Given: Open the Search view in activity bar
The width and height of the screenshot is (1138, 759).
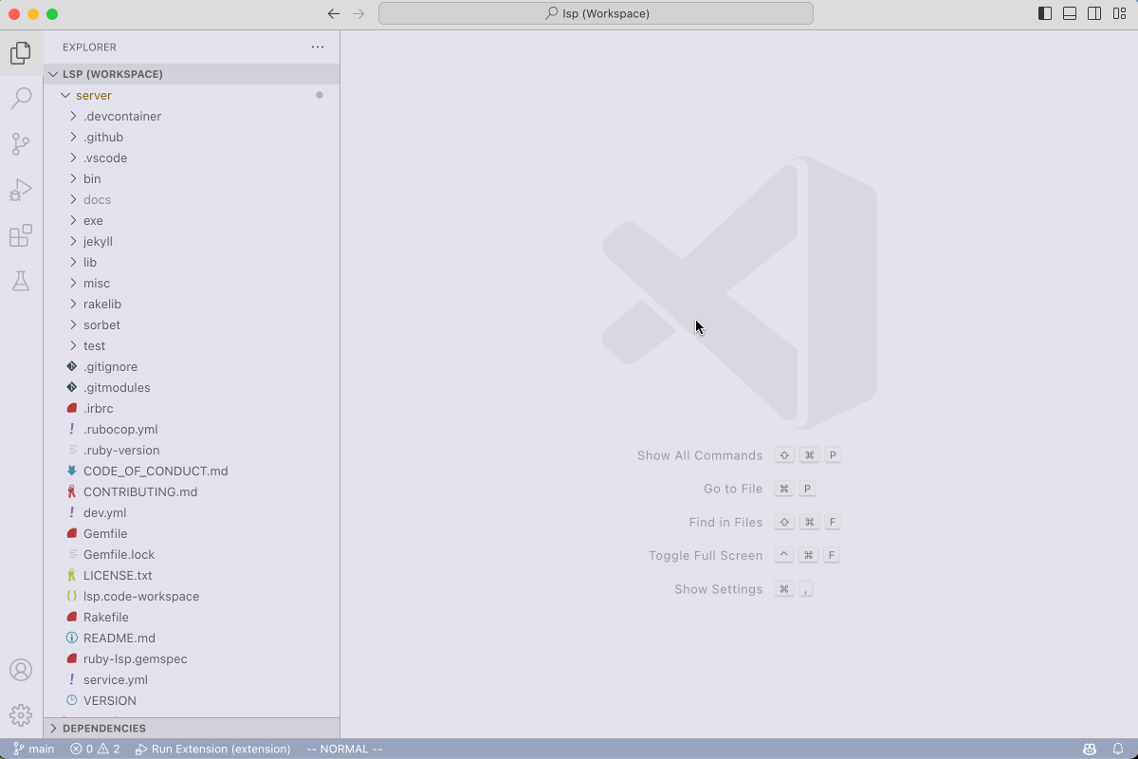Looking at the screenshot, I should (x=21, y=99).
